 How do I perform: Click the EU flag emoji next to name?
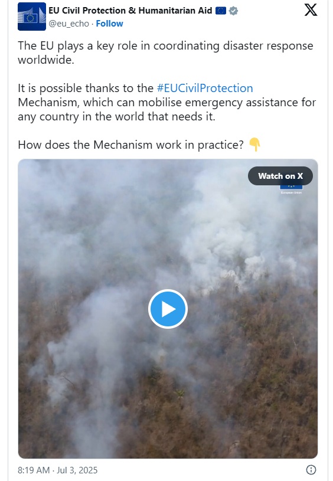click(x=221, y=11)
